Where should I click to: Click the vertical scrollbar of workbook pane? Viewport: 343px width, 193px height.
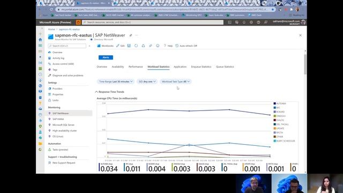pyautogui.click(x=305, y=64)
